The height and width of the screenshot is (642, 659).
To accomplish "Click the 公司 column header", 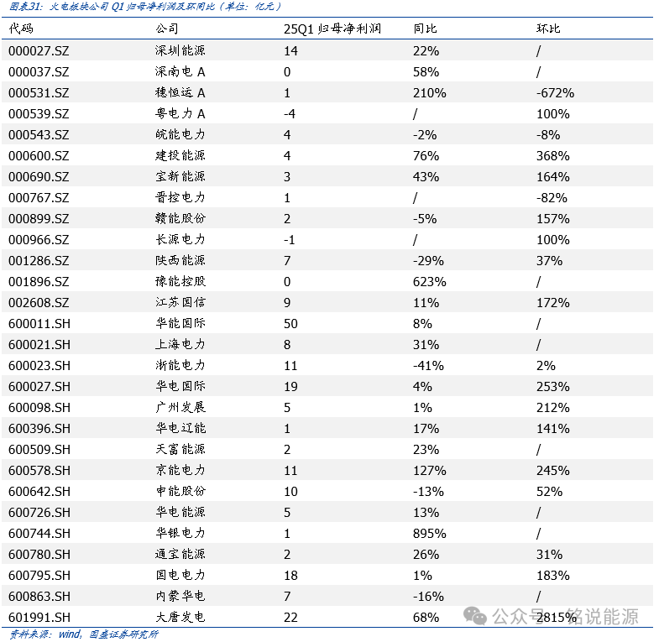I will click(167, 29).
